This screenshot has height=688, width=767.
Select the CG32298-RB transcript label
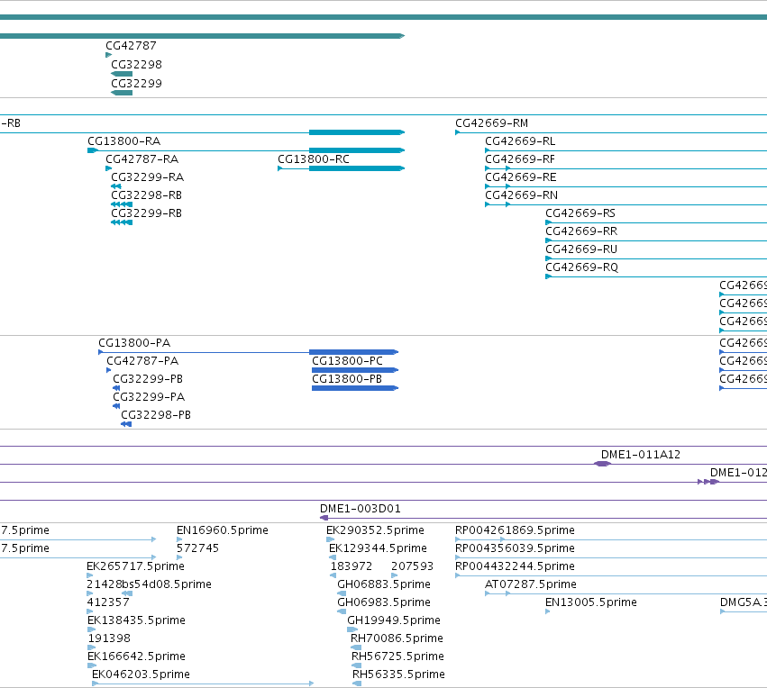click(x=146, y=195)
